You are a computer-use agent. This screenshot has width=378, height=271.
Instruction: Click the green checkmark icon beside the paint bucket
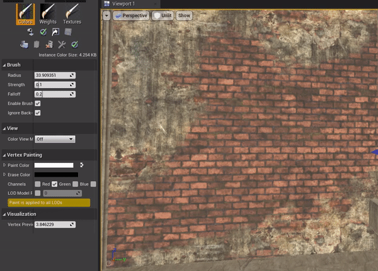tap(43, 32)
